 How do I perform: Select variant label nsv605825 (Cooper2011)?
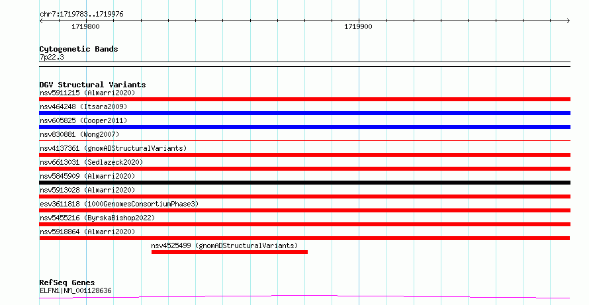[x=83, y=120]
